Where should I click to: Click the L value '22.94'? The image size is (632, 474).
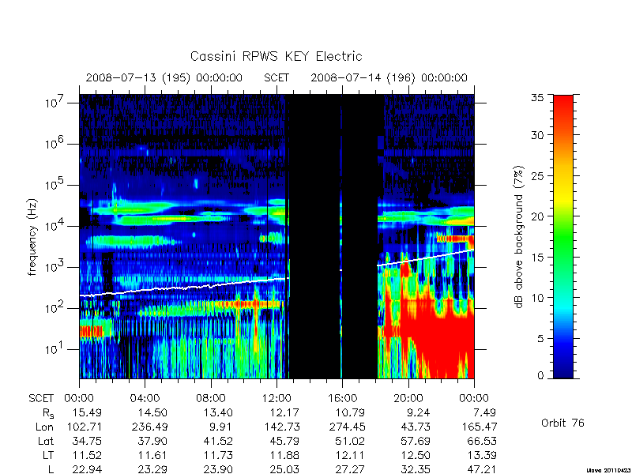[87, 469]
